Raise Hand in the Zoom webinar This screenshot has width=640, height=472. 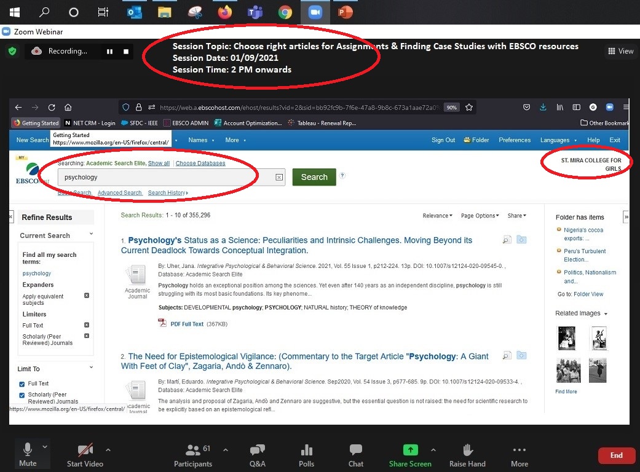[467, 455]
